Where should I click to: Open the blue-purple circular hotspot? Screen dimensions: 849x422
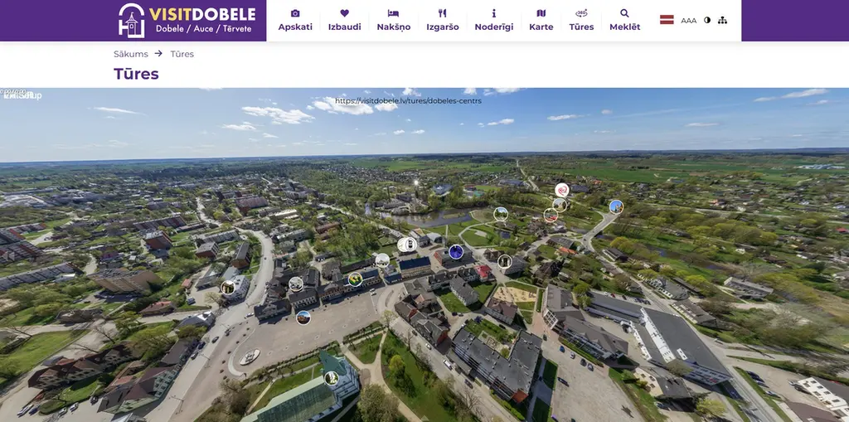tap(456, 252)
